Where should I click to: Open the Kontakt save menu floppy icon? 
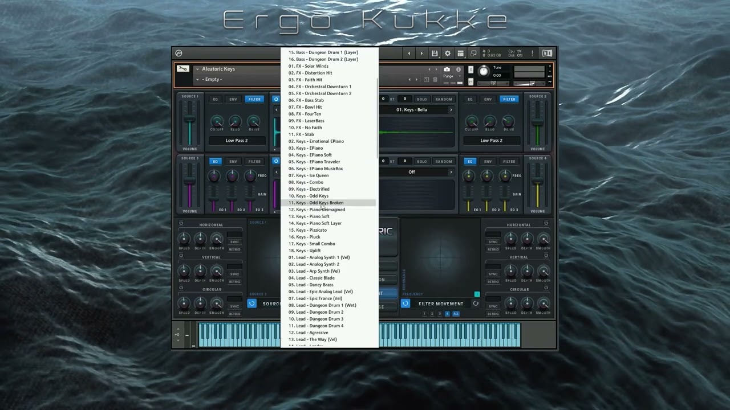point(435,54)
